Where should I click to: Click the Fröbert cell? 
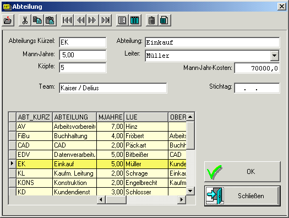point(146,136)
